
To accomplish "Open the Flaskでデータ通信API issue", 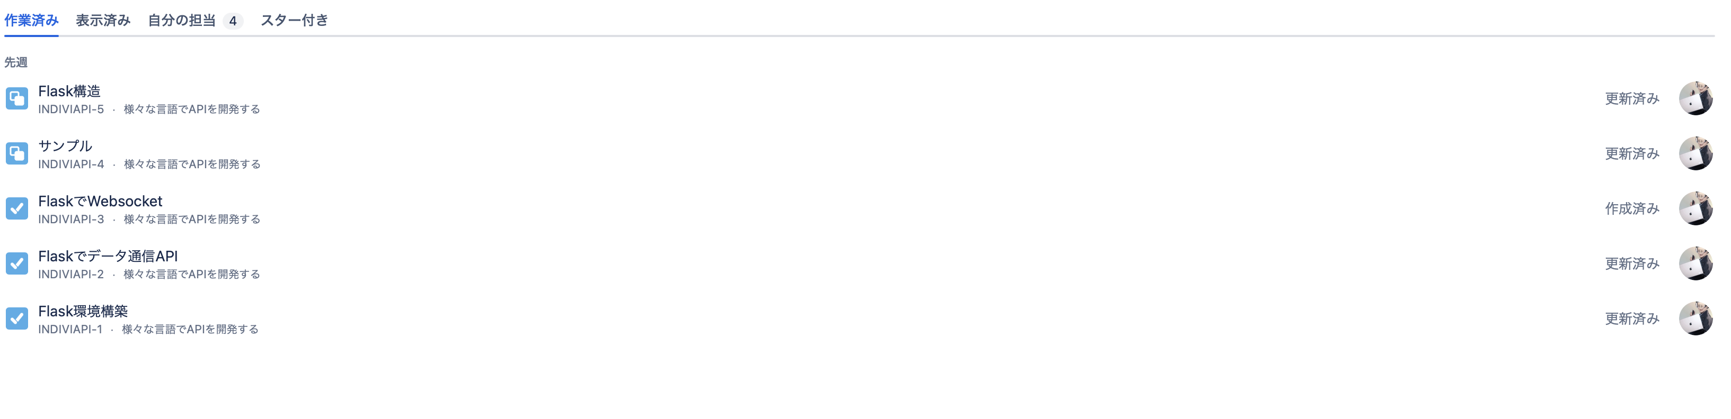I will tap(108, 256).
